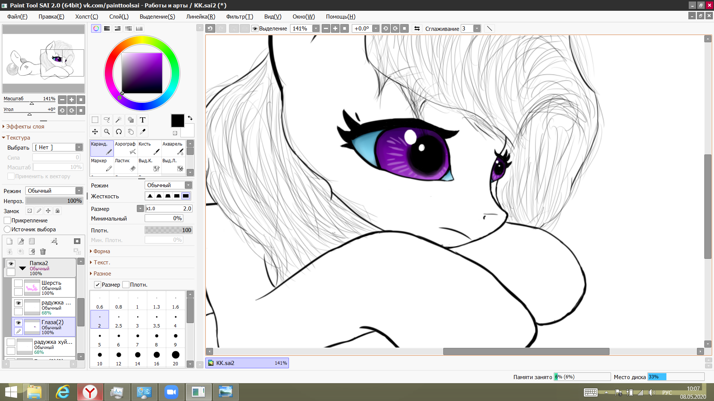Zoom out from navigator minus button
714x401 pixels.
62,100
